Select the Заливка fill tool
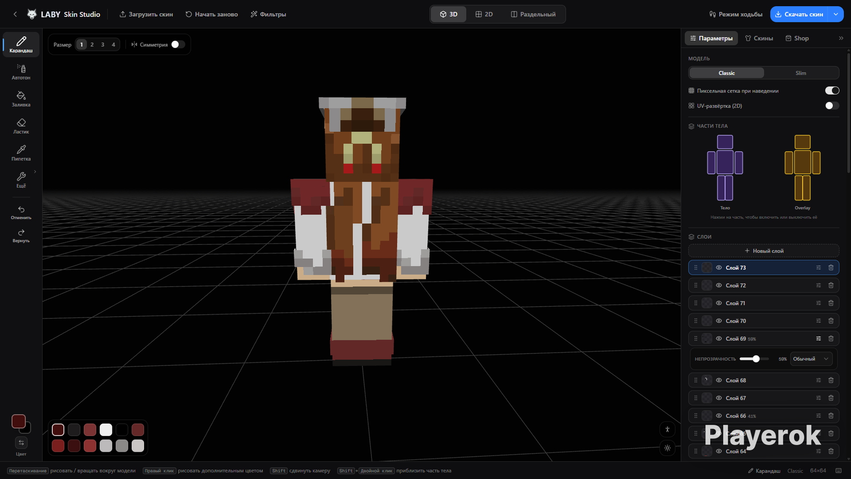This screenshot has height=479, width=851. [x=21, y=99]
